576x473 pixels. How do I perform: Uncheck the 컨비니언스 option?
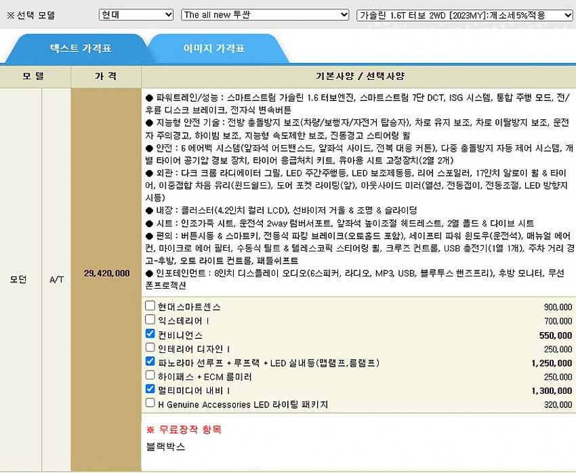coord(150,334)
